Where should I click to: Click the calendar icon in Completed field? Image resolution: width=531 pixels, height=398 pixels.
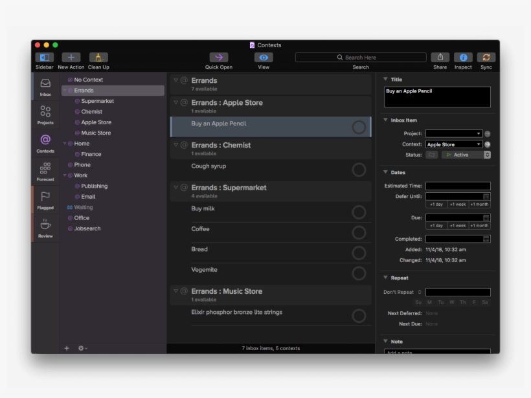point(486,239)
